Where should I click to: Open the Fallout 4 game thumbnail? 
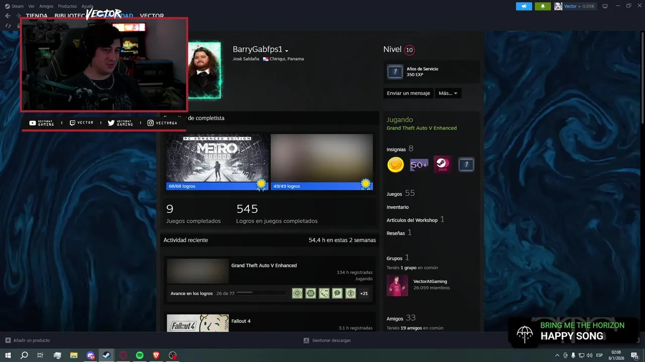[x=198, y=323]
